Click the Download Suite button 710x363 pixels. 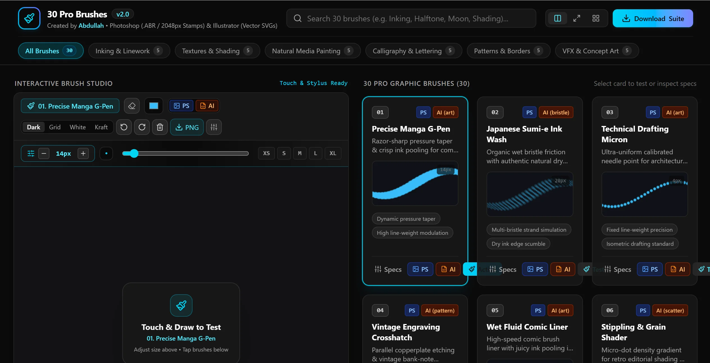click(653, 19)
